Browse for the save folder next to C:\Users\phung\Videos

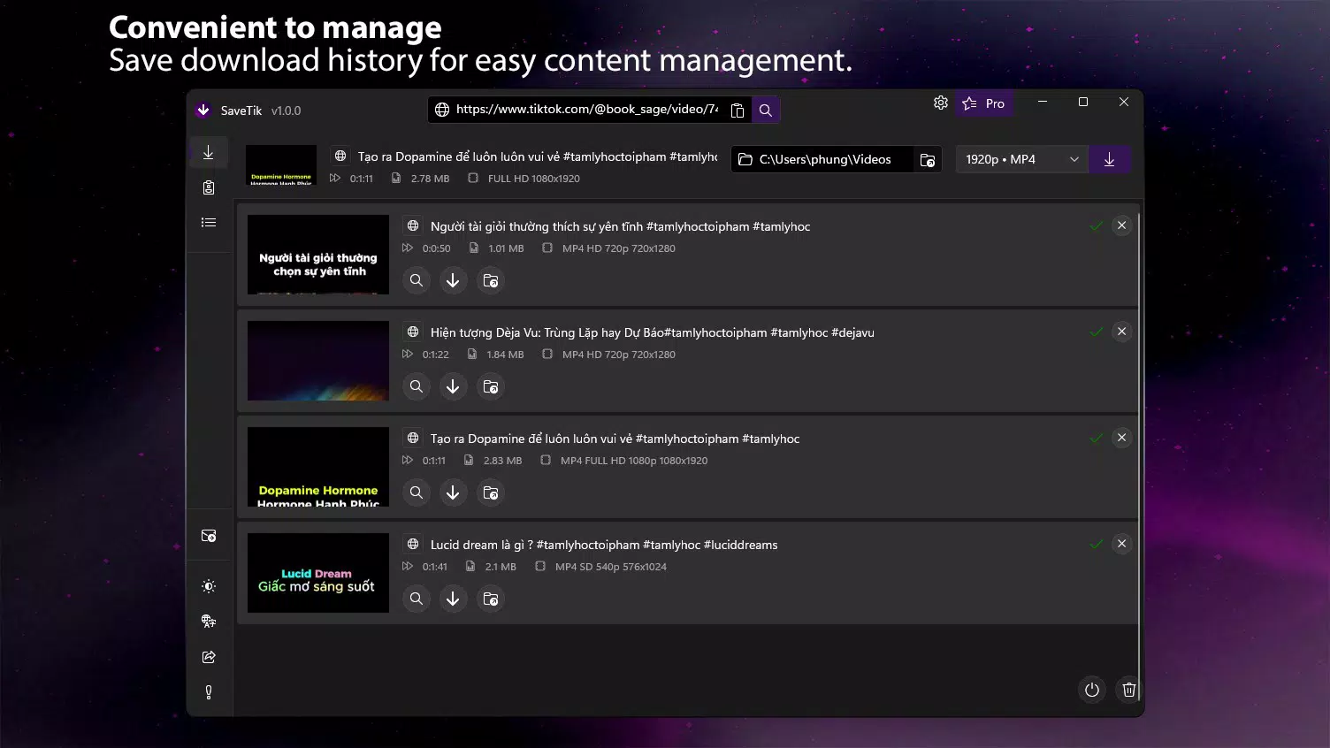928,159
